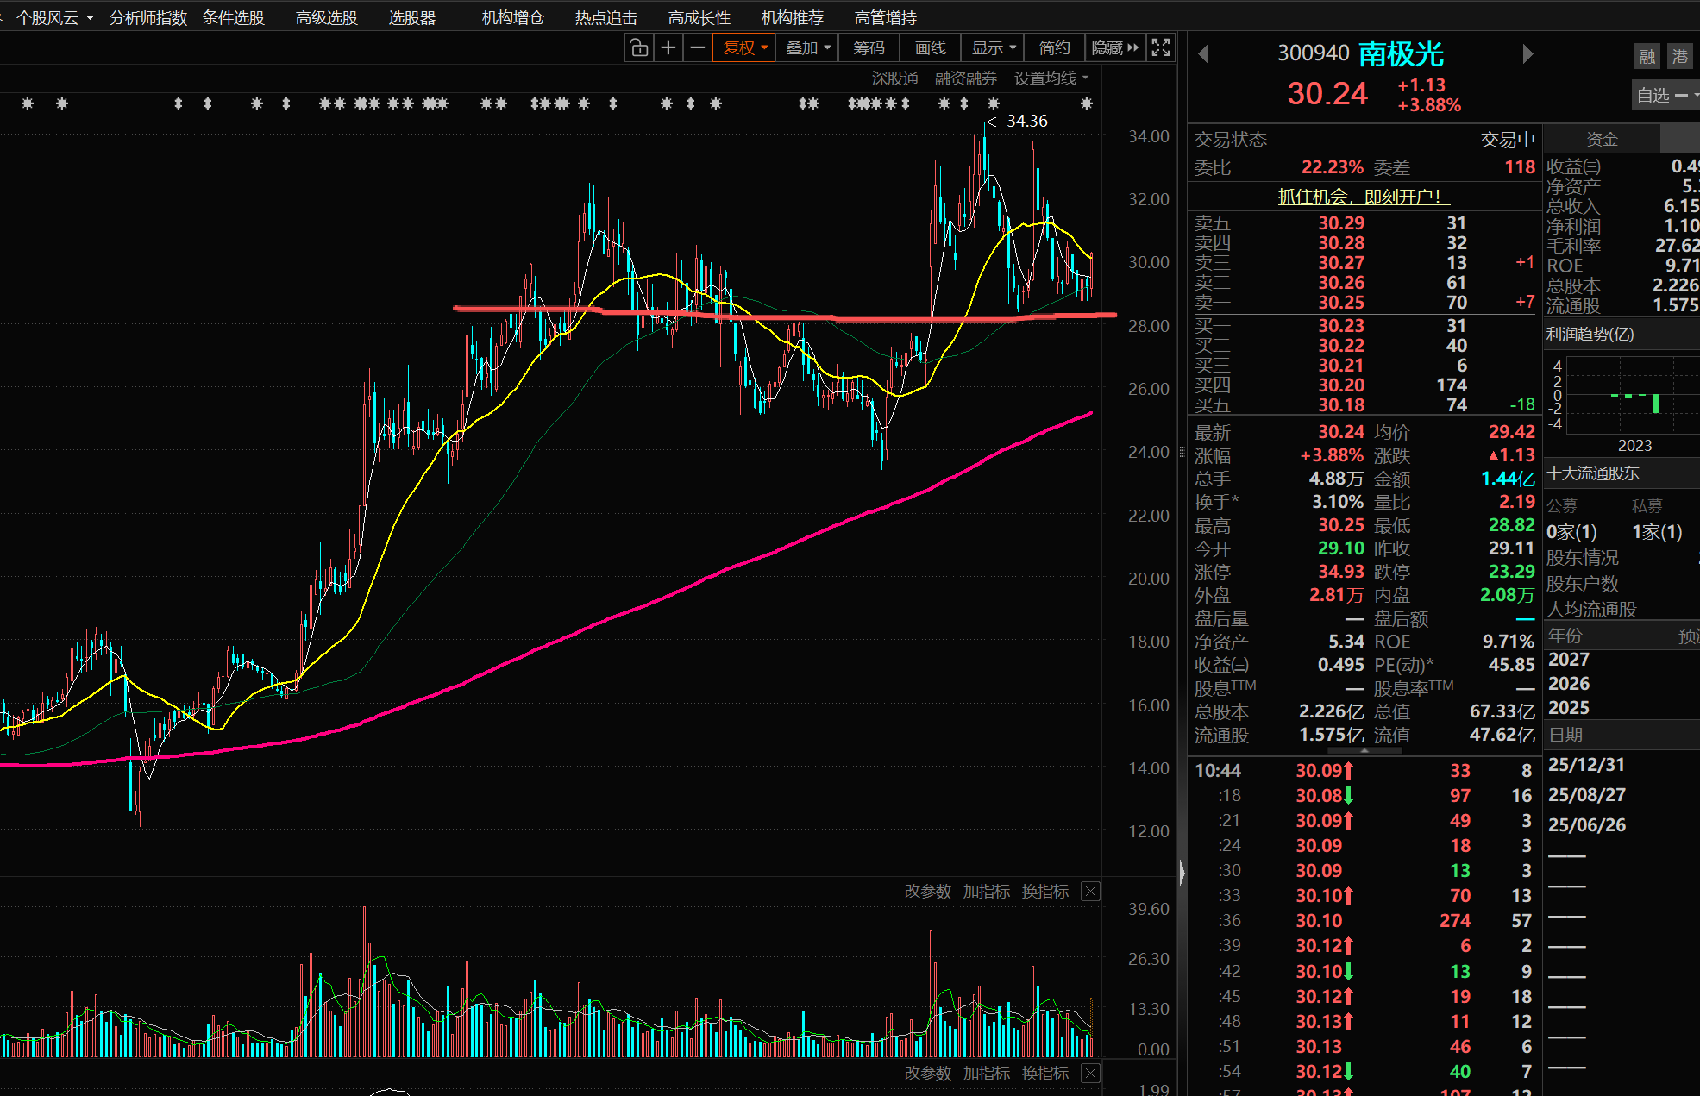Click 换指标 in volume panel

tap(1044, 892)
